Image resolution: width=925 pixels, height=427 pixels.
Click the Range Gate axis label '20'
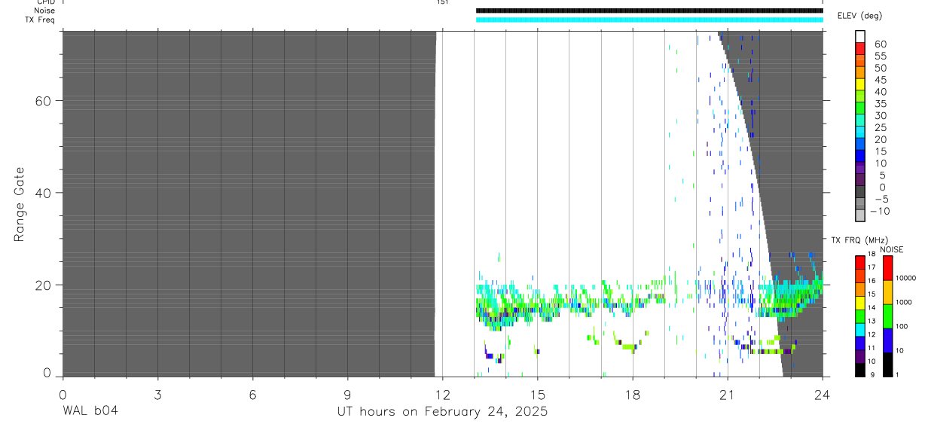[x=44, y=285]
